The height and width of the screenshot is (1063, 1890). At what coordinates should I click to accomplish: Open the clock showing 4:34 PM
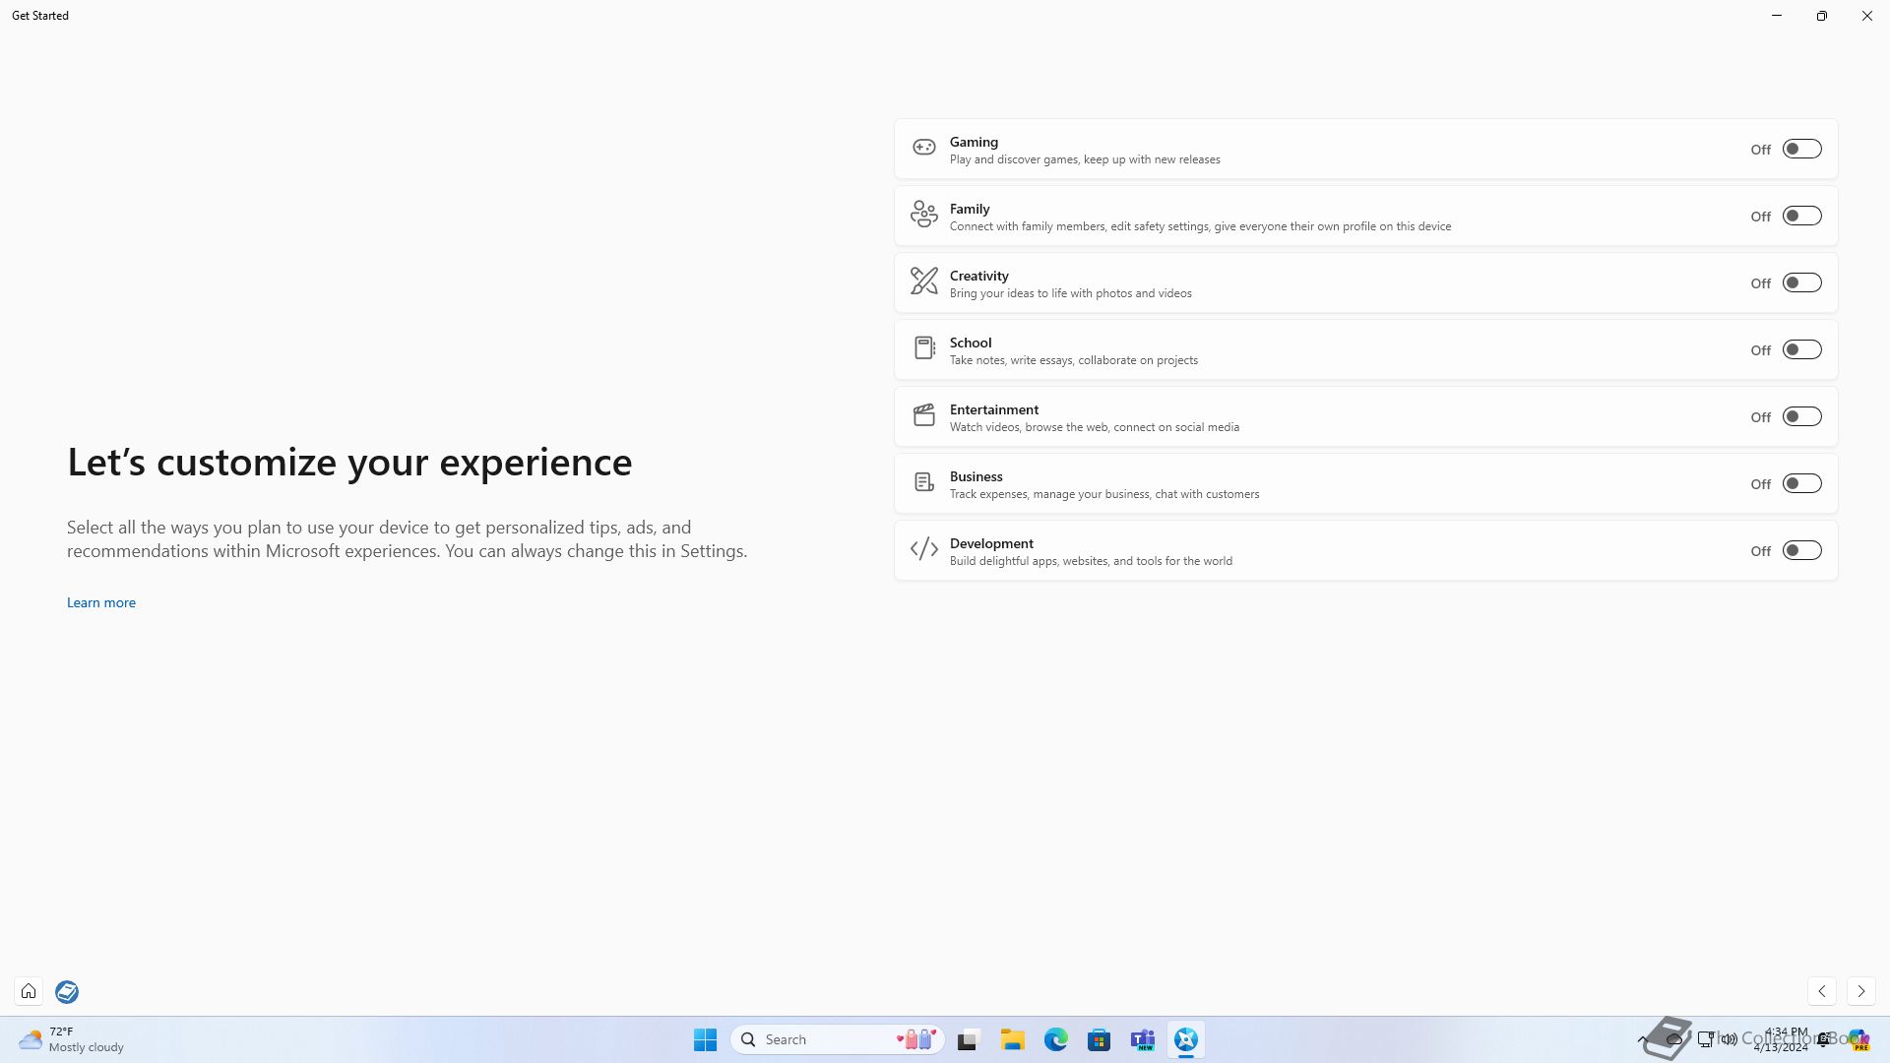pos(1781,1039)
